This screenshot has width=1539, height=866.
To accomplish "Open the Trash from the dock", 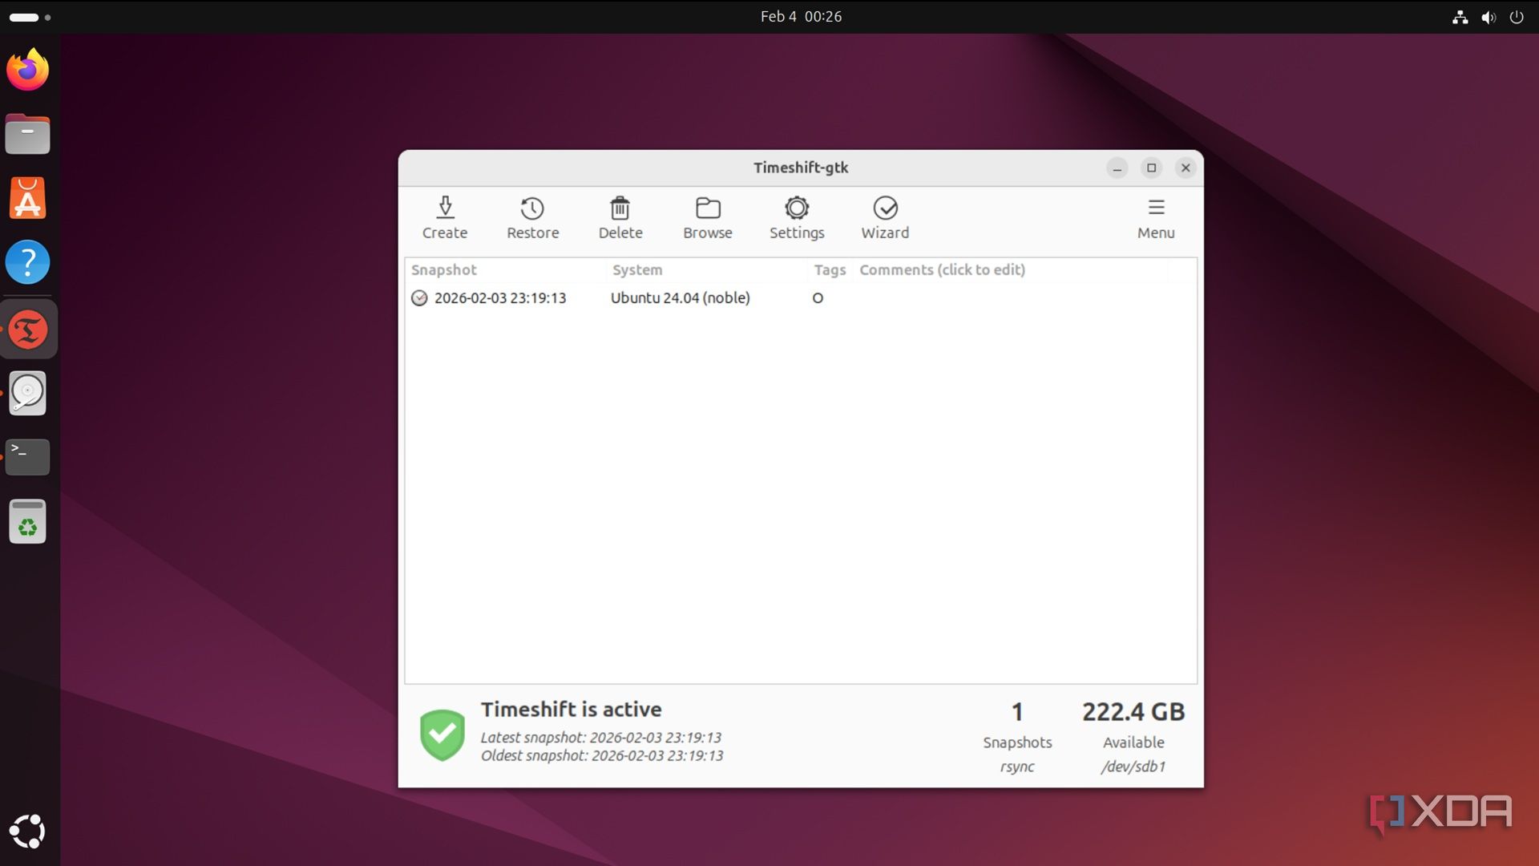I will tap(28, 522).
